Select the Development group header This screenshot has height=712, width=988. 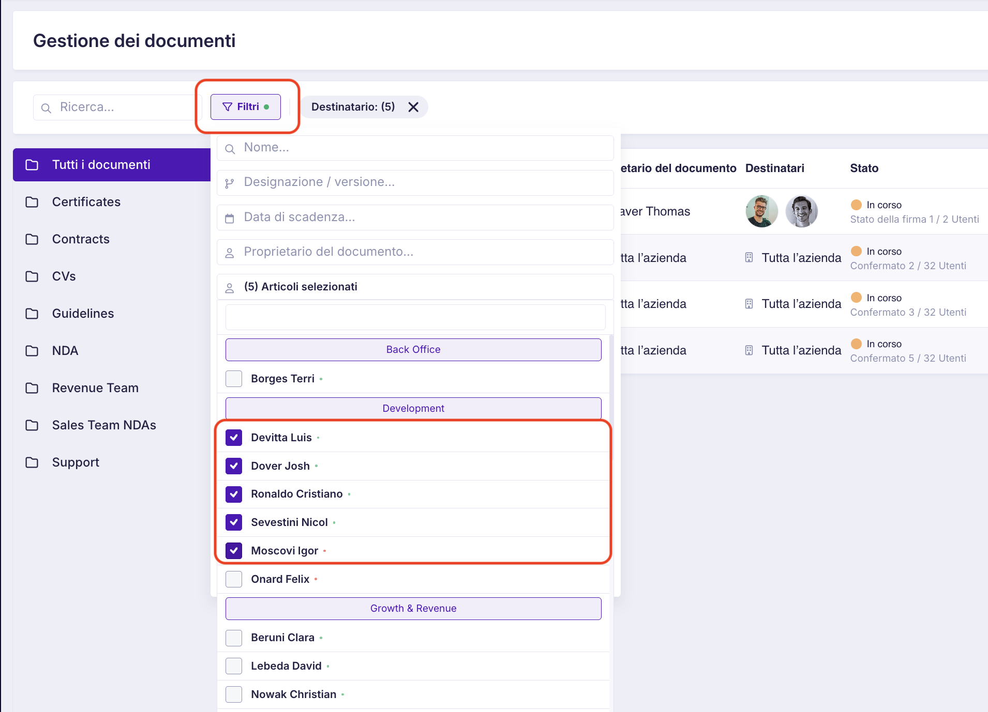413,408
